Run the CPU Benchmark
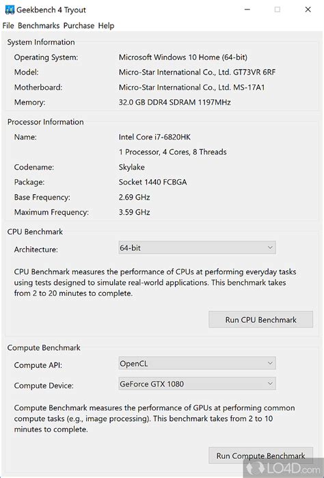This screenshot has height=478, width=324. click(x=261, y=319)
